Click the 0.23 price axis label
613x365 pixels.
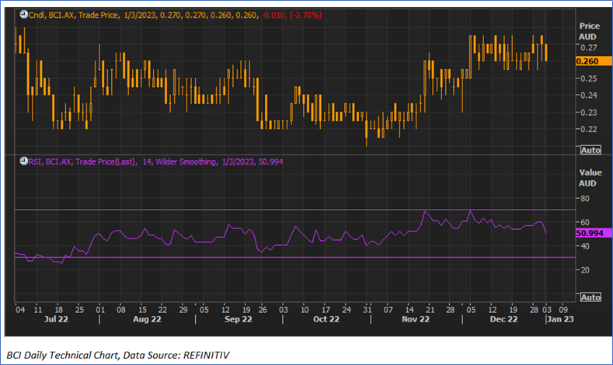click(x=588, y=113)
